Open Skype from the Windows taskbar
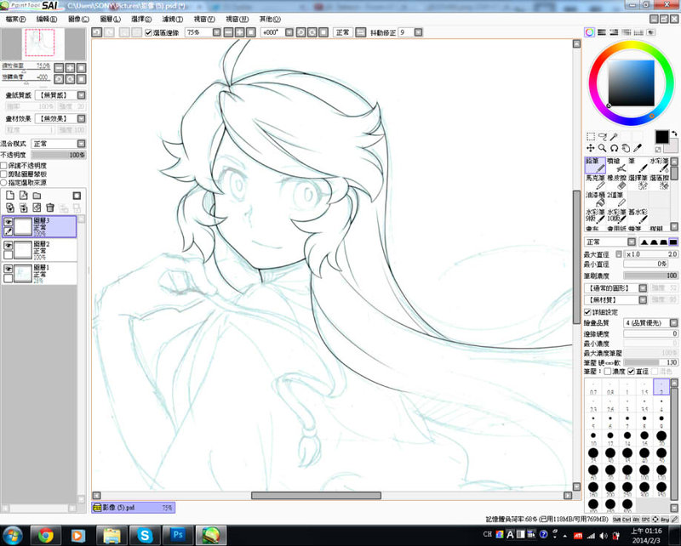Viewport: 681px width, 546px height. [145, 536]
